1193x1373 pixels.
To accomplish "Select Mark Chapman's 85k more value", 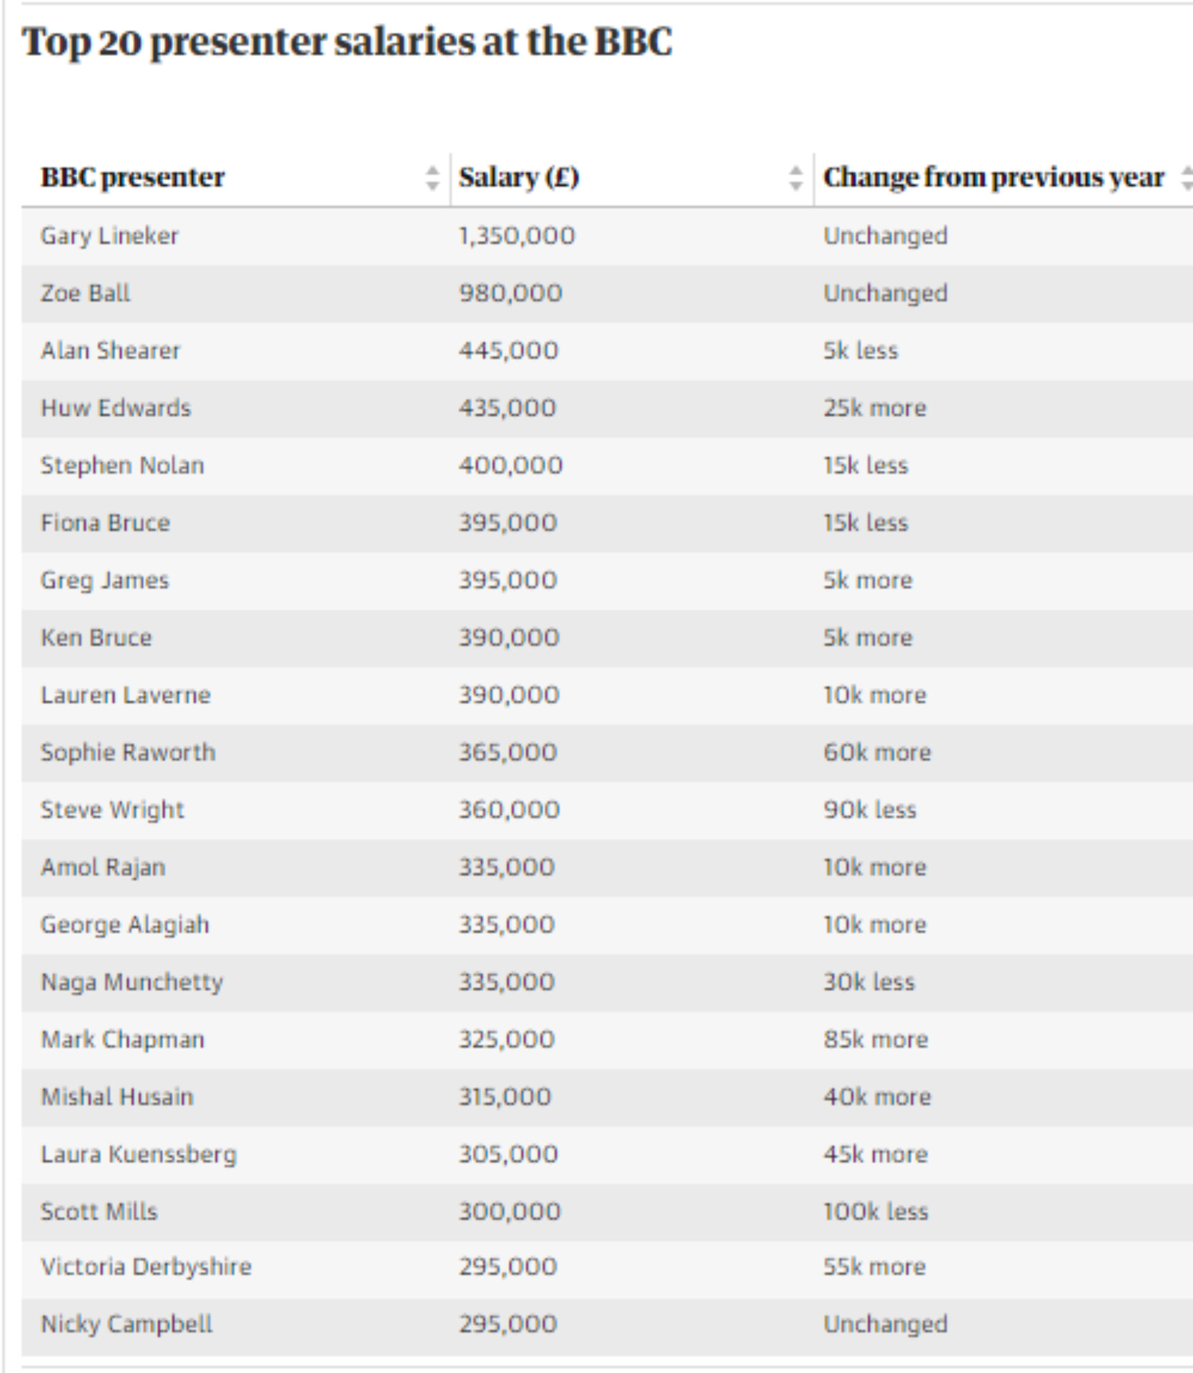I will pyautogui.click(x=876, y=1039).
